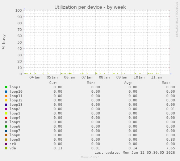This screenshot has height=161, width=180.
Task: Click vda current value 0.11
Action: [58, 148]
